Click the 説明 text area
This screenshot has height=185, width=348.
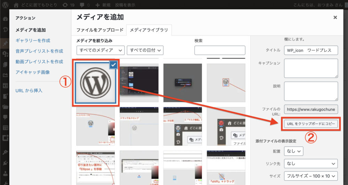click(311, 91)
